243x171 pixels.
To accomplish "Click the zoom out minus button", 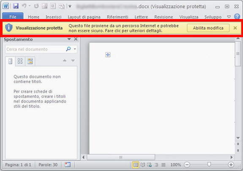I will pos(187,165).
